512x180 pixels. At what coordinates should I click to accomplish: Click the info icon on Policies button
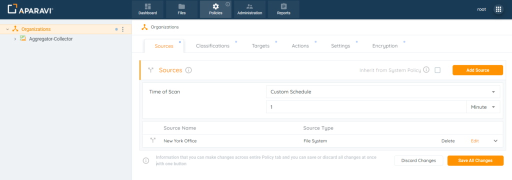tap(227, 4)
